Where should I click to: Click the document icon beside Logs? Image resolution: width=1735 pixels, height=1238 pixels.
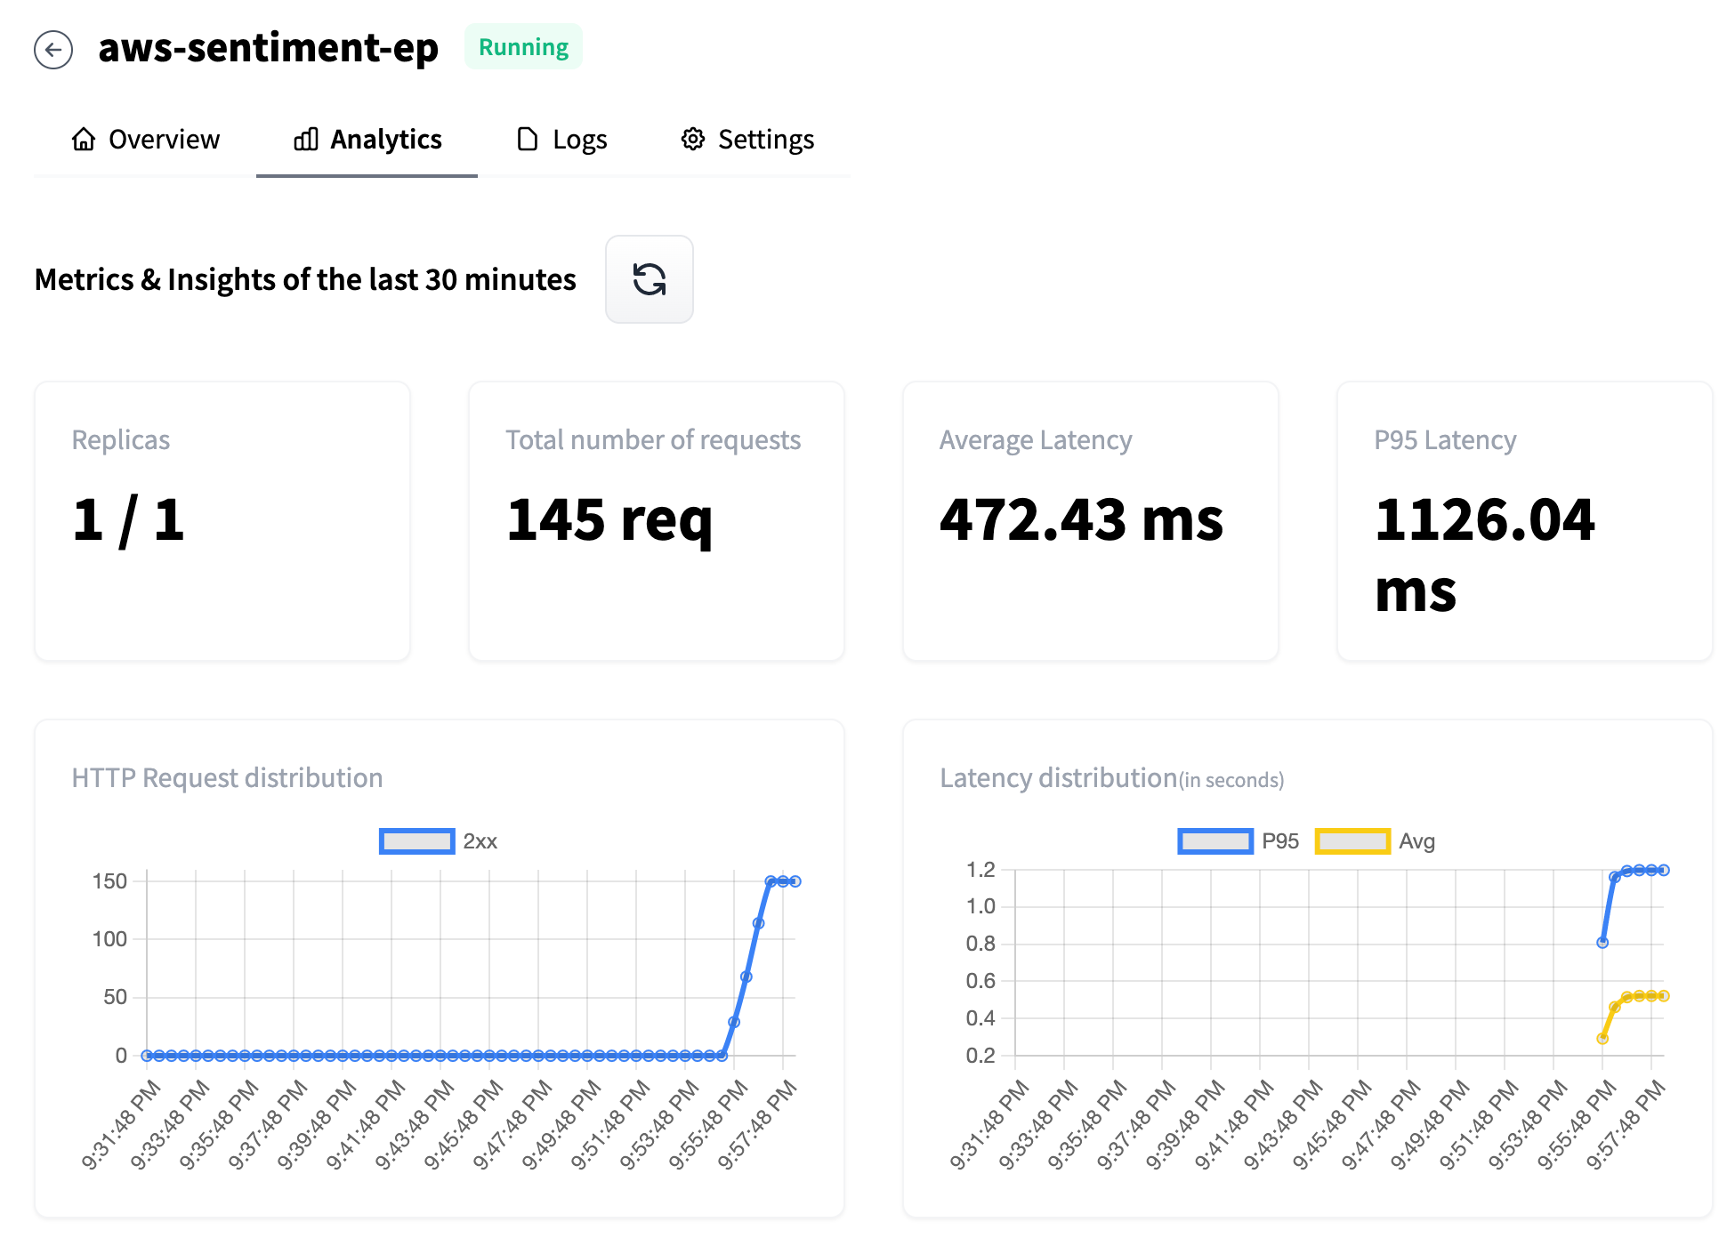[528, 140]
